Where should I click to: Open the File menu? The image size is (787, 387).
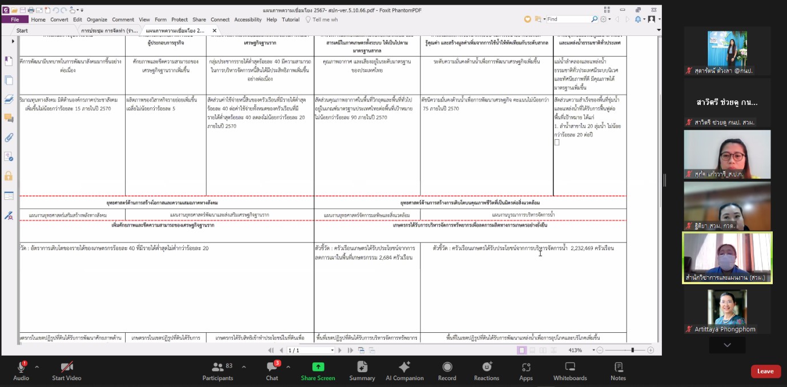click(x=15, y=19)
